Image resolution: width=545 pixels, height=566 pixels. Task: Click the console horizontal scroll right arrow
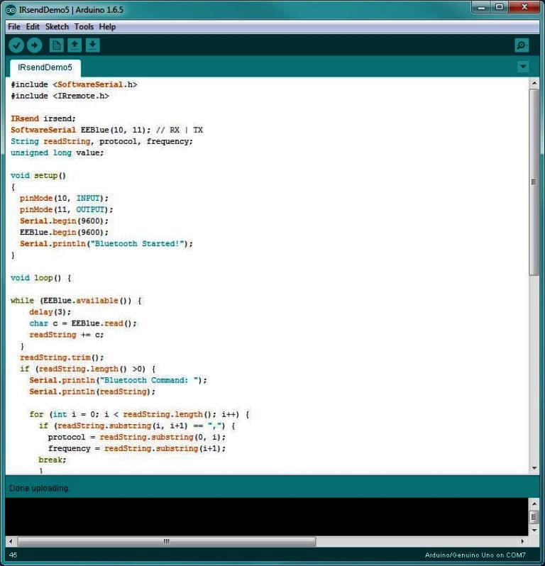tap(522, 541)
